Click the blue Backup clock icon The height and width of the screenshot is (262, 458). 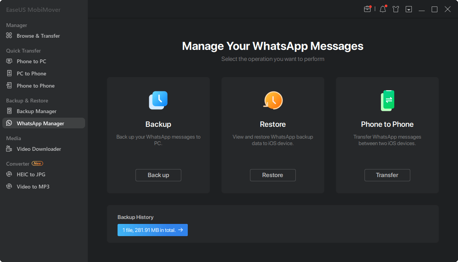point(158,101)
